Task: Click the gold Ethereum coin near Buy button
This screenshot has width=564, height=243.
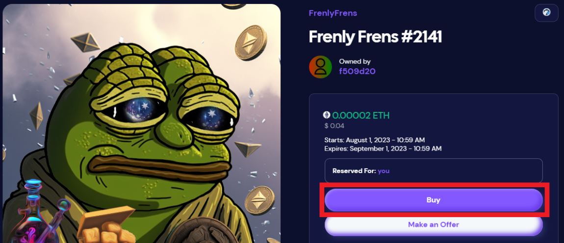Action: click(x=259, y=201)
